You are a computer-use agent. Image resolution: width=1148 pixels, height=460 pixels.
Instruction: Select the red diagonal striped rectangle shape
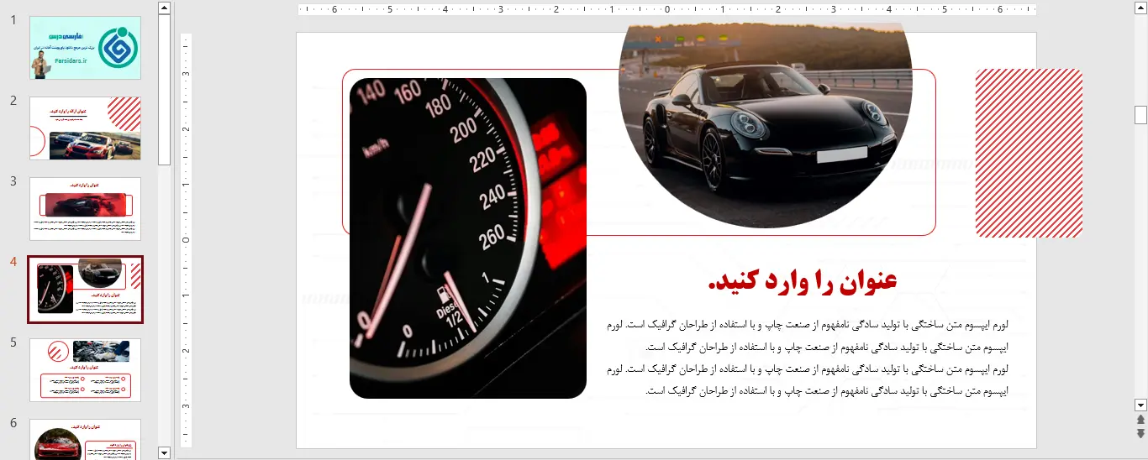click(x=1029, y=153)
